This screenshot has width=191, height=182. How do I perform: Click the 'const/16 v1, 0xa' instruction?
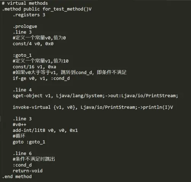pos(34,67)
